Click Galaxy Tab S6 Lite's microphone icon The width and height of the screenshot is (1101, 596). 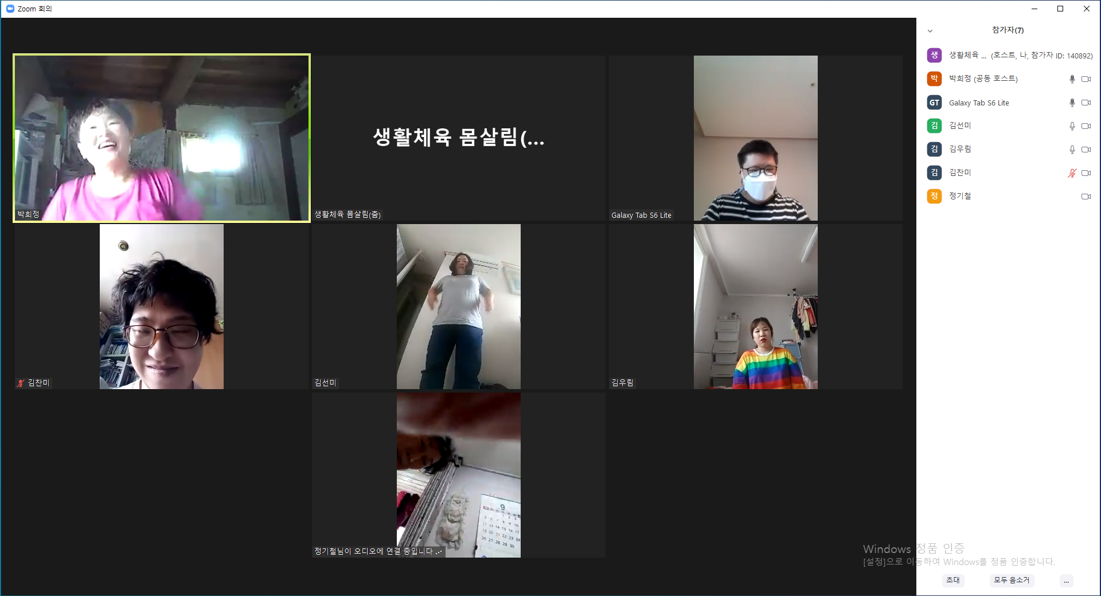1072,103
